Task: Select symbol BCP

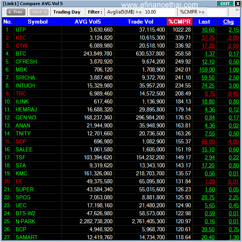Action: pyautogui.click(x=21, y=230)
